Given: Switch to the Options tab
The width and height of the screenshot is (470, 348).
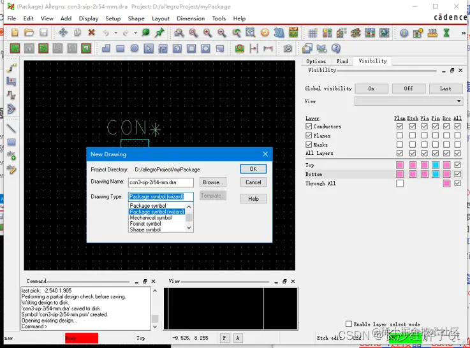Looking at the screenshot, I should point(316,61).
